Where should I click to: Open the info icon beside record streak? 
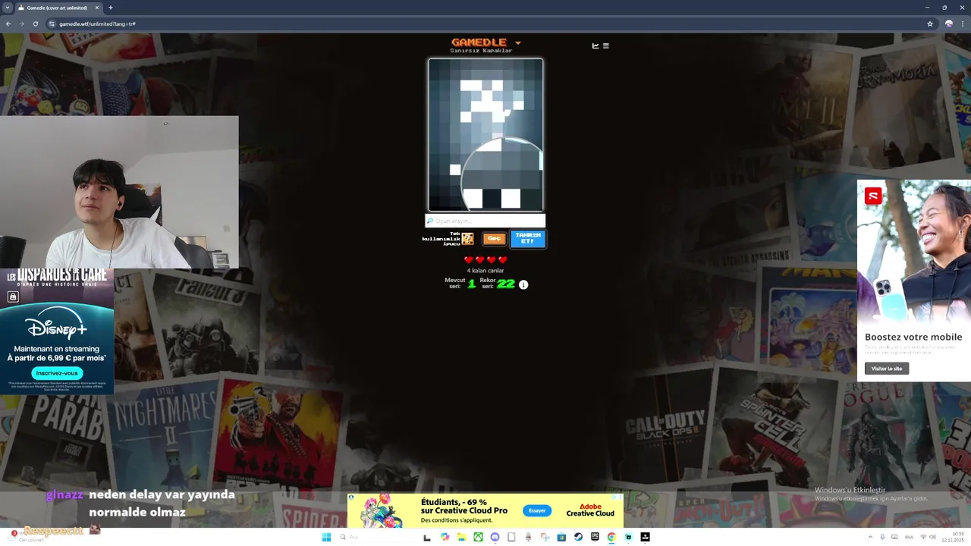point(523,284)
